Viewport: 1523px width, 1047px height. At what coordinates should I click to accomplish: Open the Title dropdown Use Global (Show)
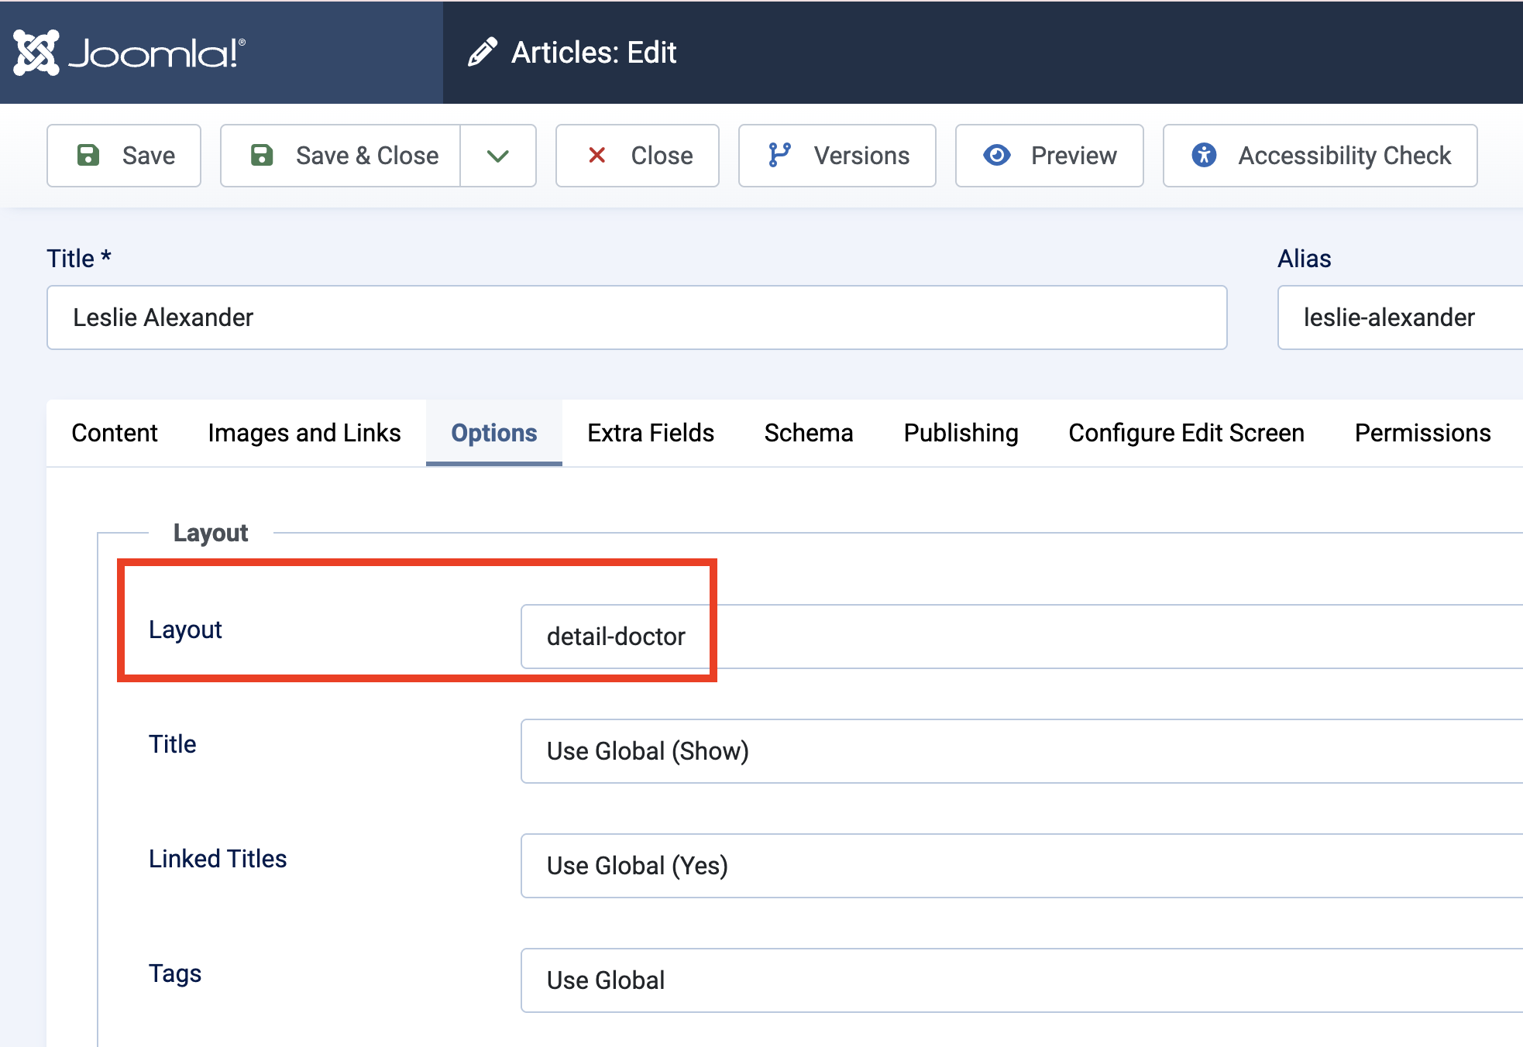pyautogui.click(x=1022, y=751)
